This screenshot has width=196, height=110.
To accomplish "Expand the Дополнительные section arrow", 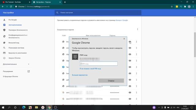I will pos(28,64).
